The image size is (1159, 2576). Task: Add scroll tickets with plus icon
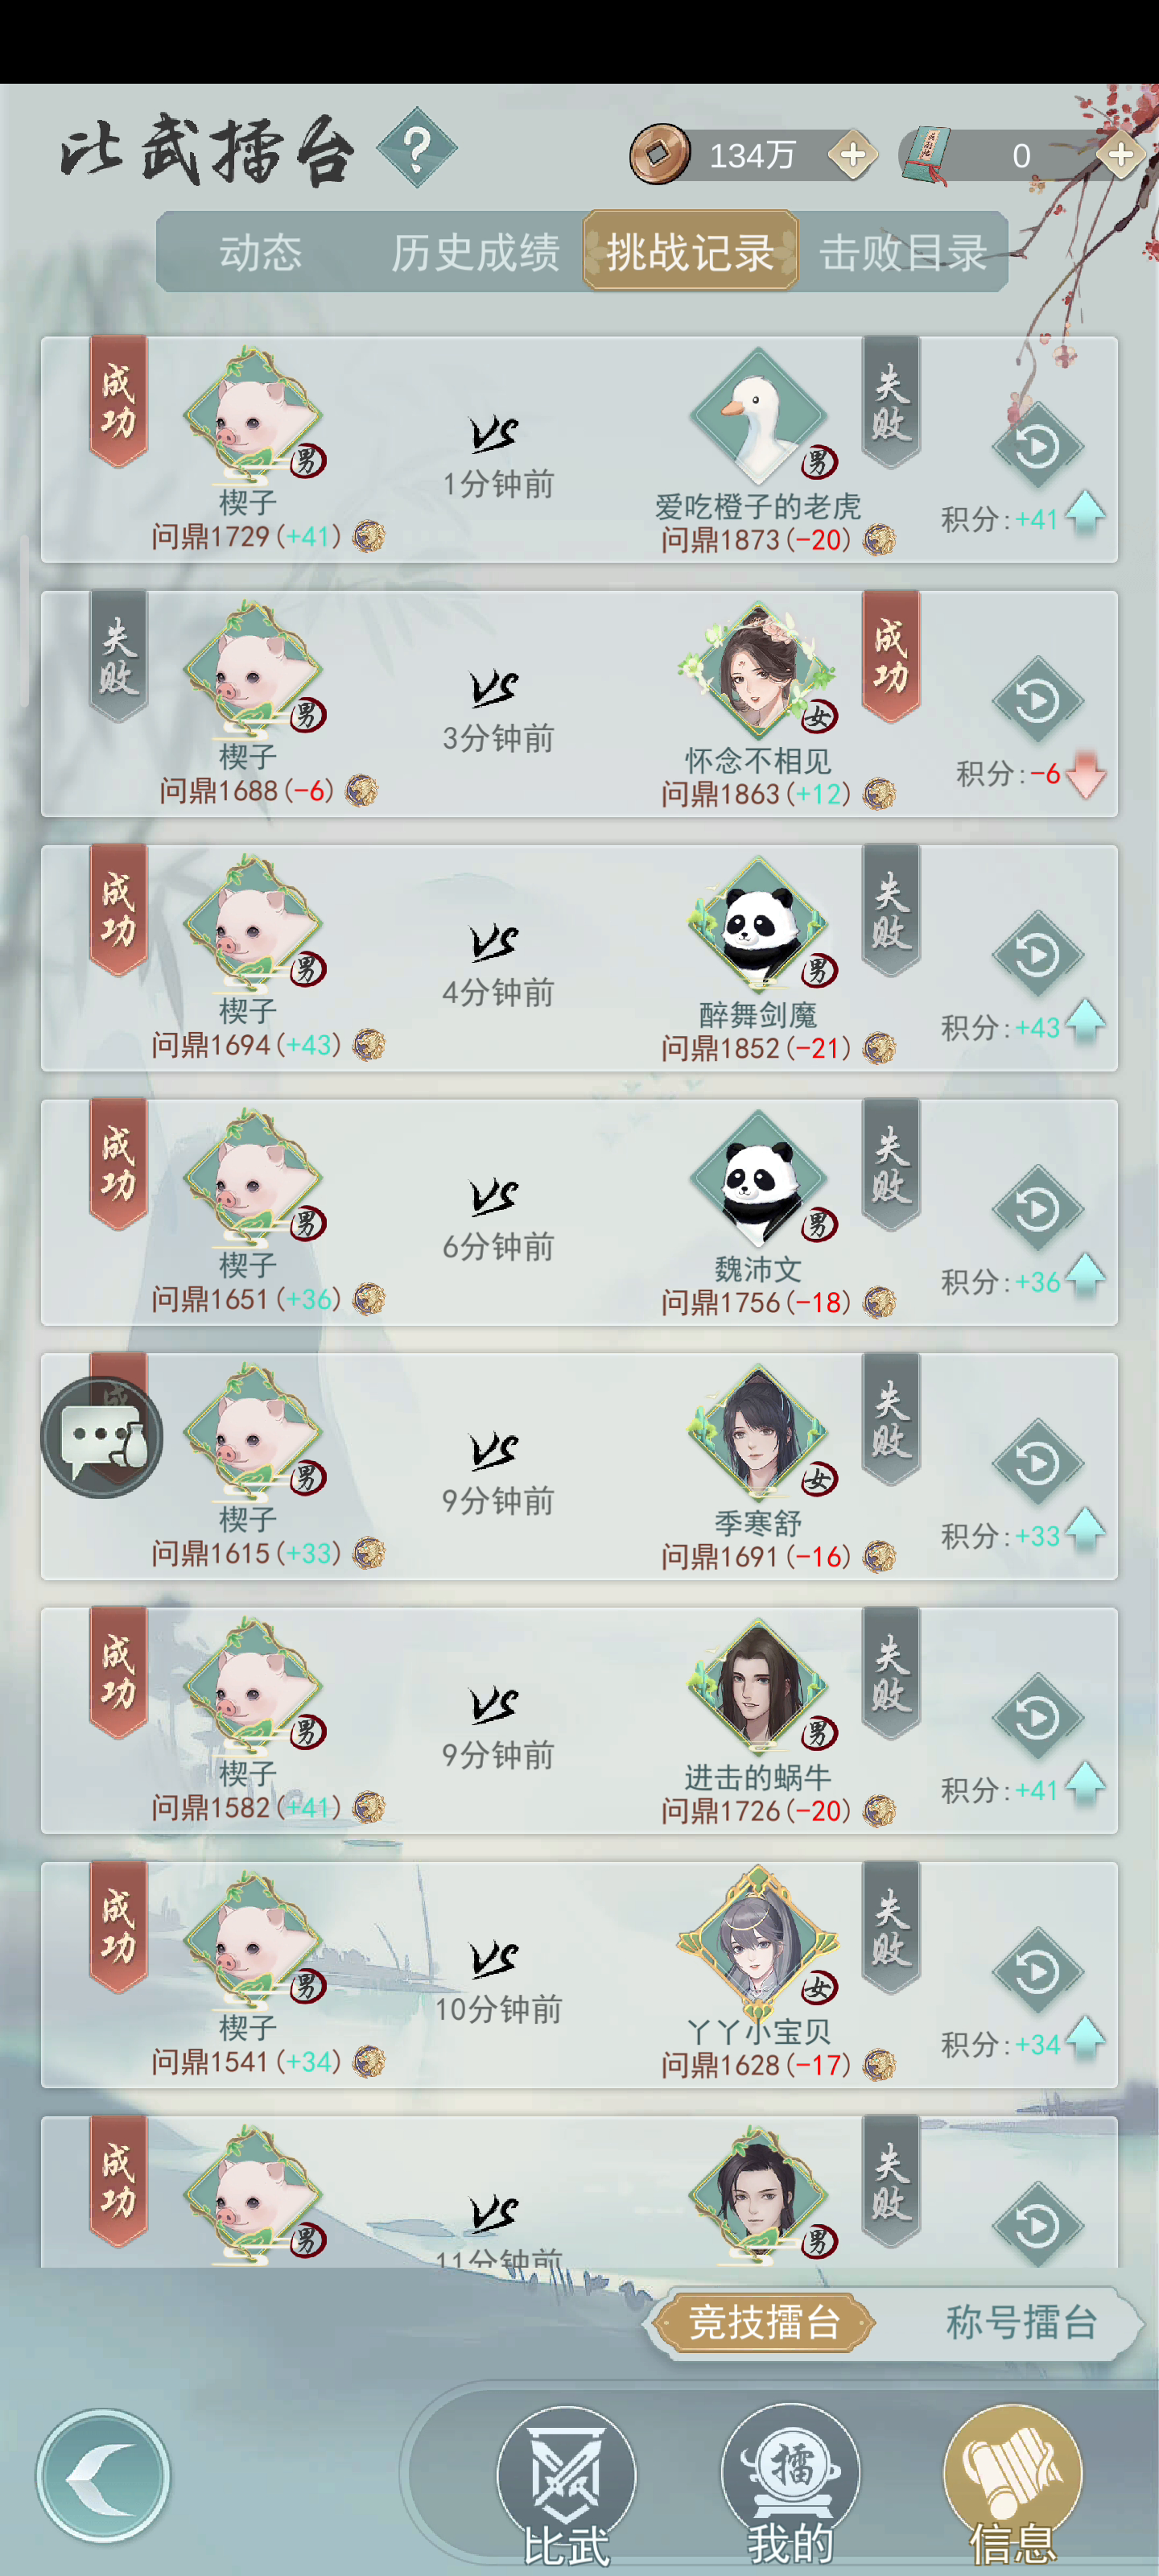1120,155
